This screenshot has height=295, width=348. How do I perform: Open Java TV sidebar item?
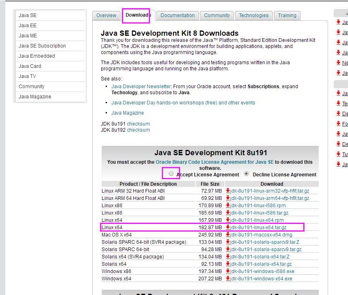click(x=50, y=76)
